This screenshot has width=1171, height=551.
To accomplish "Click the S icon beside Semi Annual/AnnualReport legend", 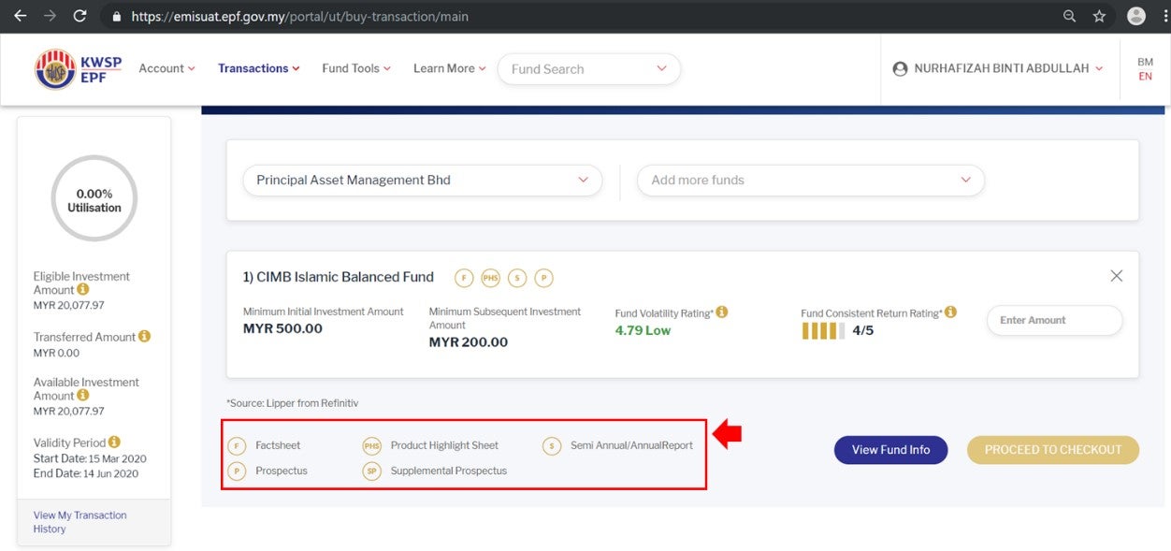I will point(552,446).
